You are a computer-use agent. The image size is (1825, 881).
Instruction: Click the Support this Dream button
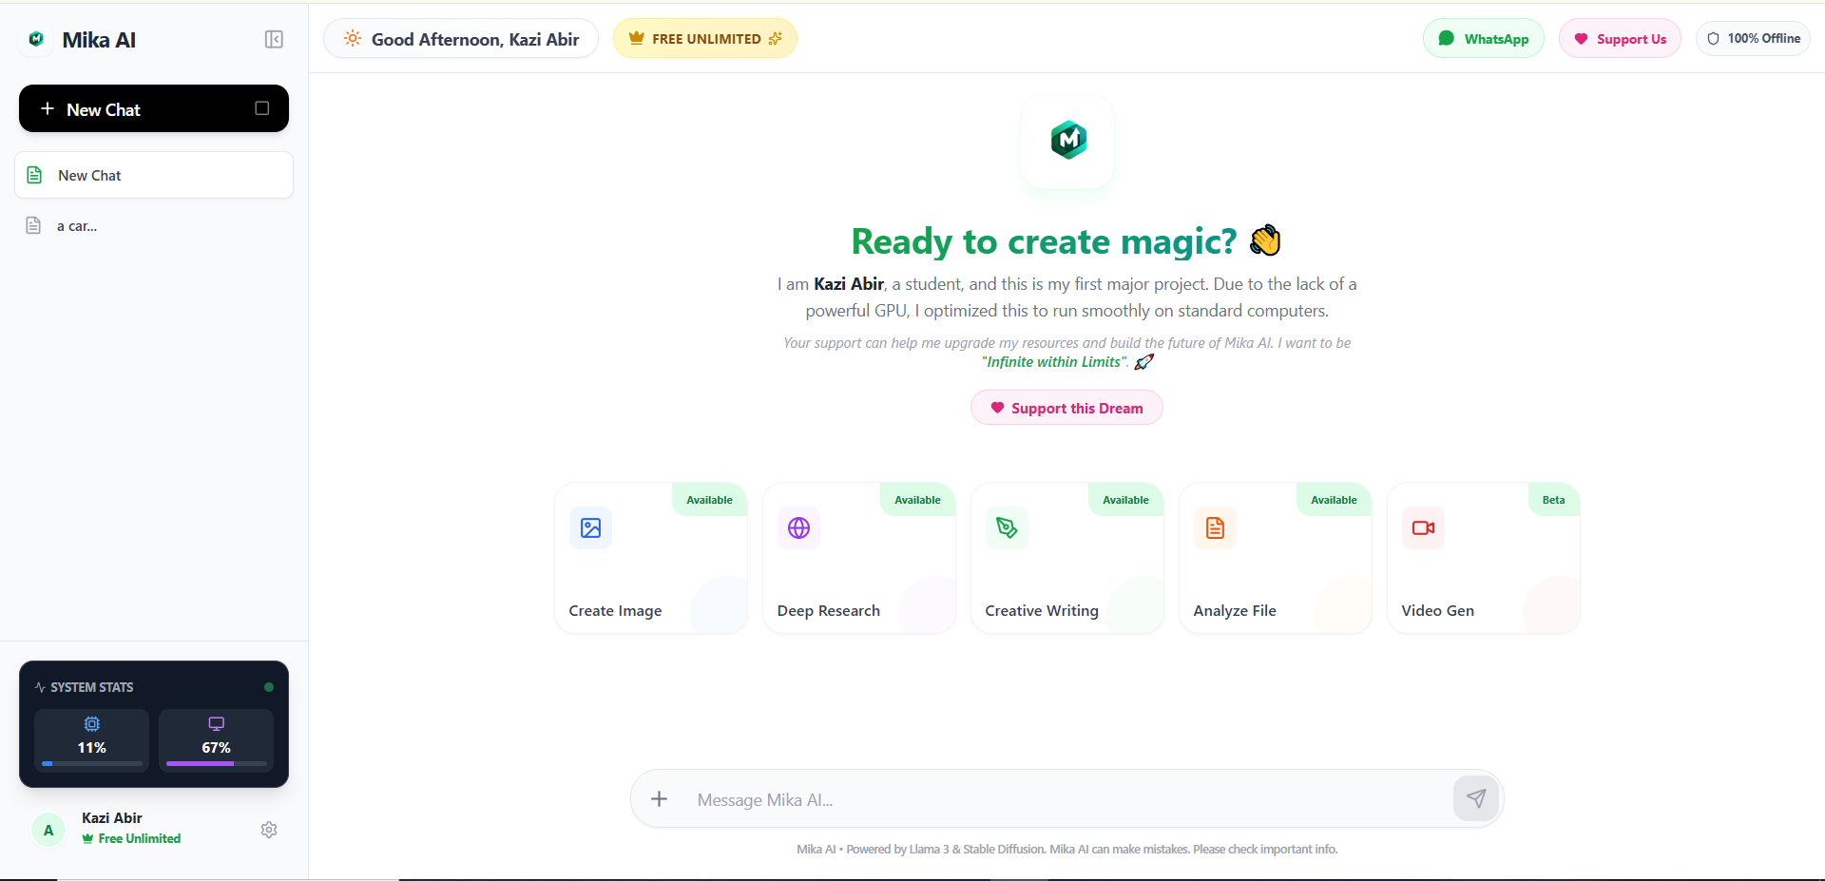(1066, 407)
